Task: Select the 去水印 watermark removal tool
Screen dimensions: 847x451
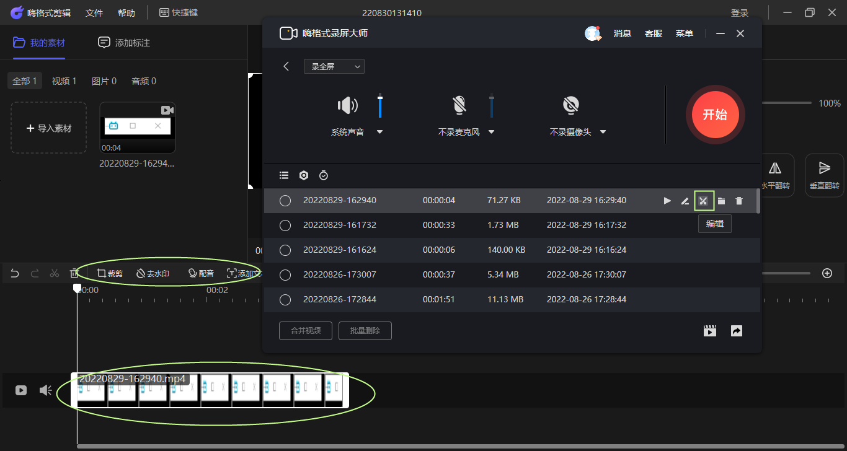Action: (x=152, y=273)
